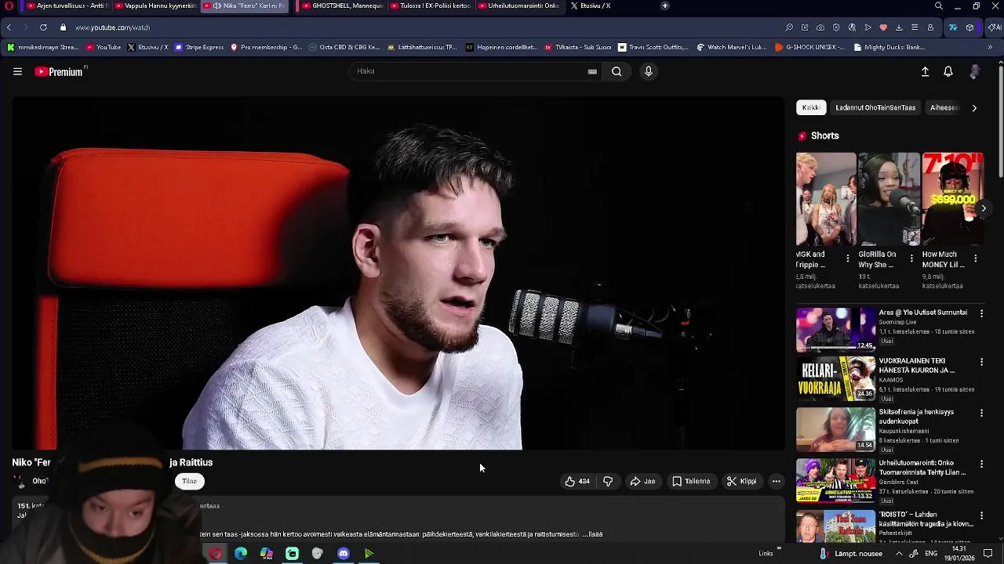Open options for VUOKRALAINEN TEKI video
Image resolution: width=1004 pixels, height=564 pixels.
pyautogui.click(x=981, y=362)
